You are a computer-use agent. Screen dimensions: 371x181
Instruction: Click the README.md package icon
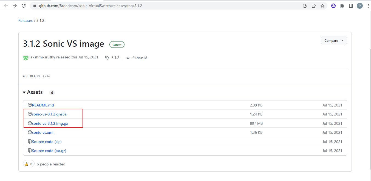point(29,105)
